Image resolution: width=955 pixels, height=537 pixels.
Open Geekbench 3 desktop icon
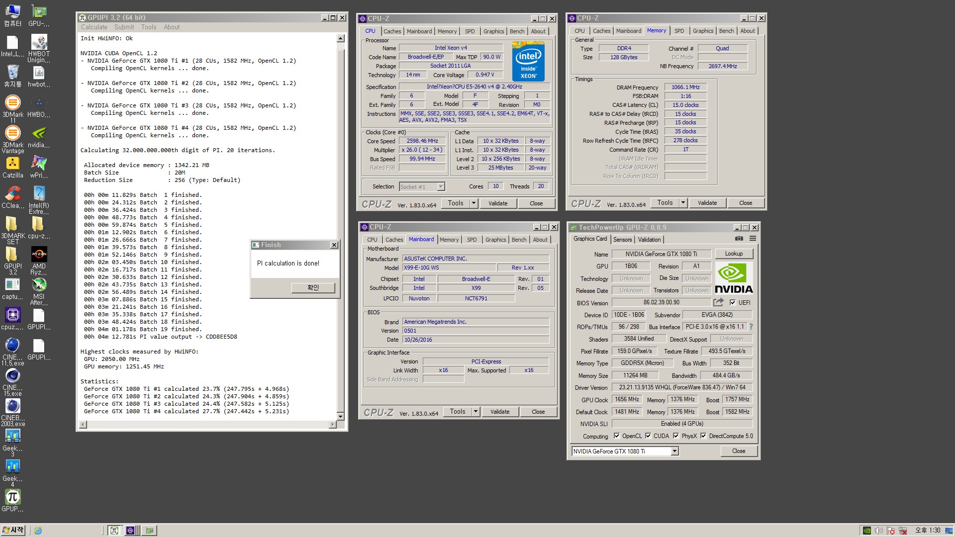[13, 443]
